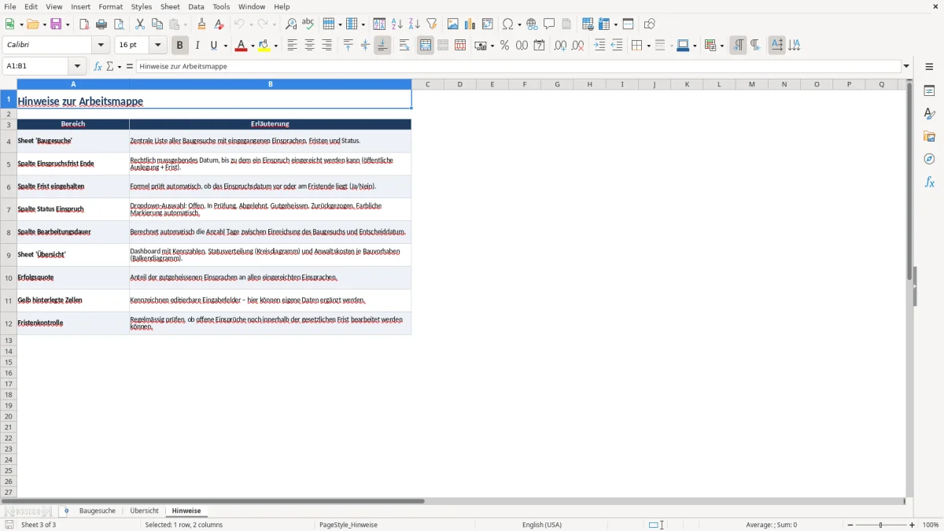Image resolution: width=944 pixels, height=531 pixels.
Task: Click the Sort Ascending icon
Action: pyautogui.click(x=397, y=24)
